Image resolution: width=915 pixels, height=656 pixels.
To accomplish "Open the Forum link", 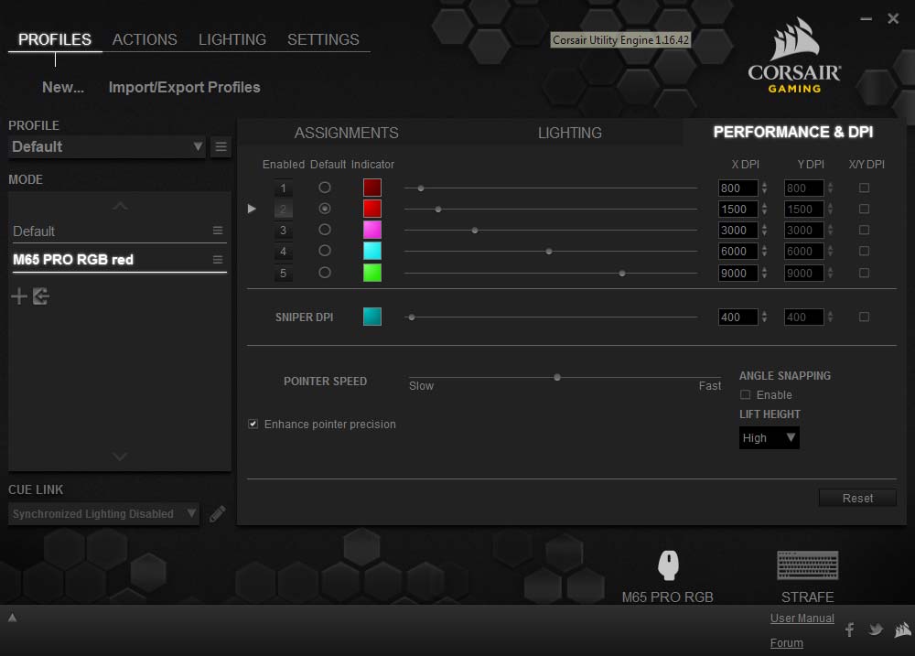I will click(x=787, y=643).
